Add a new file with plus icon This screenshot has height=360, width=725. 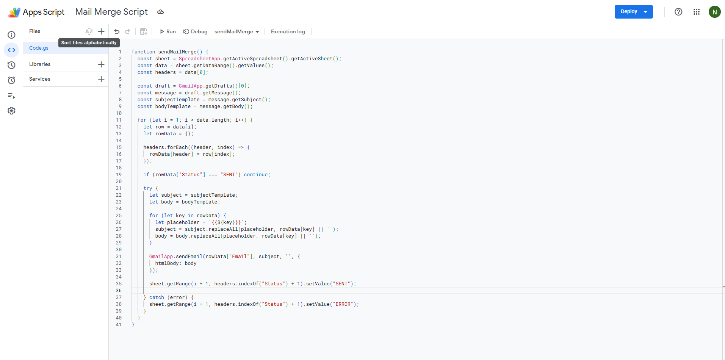click(101, 31)
